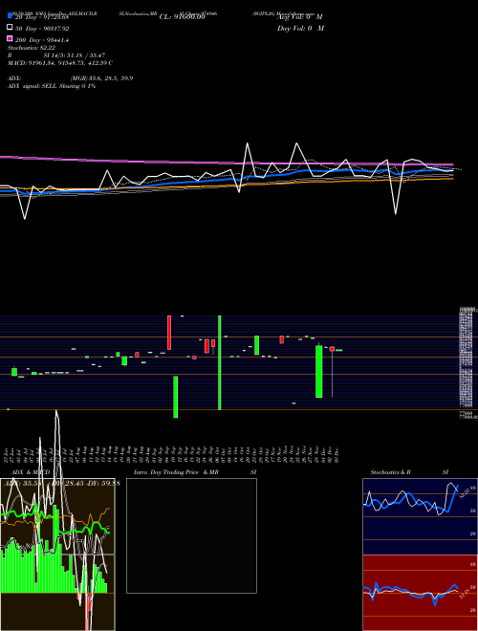The width and height of the screenshot is (478, 631).
Task: Click inside the empty intraday trading price panel
Action: click(191, 535)
